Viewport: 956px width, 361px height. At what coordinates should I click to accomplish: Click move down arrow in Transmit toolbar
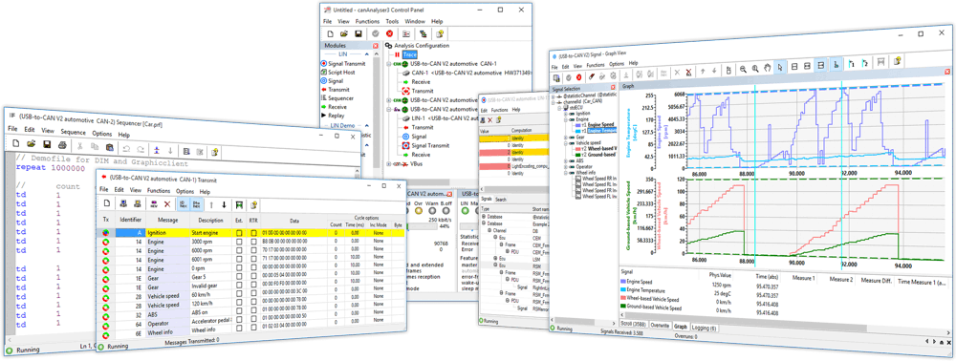pos(225,204)
